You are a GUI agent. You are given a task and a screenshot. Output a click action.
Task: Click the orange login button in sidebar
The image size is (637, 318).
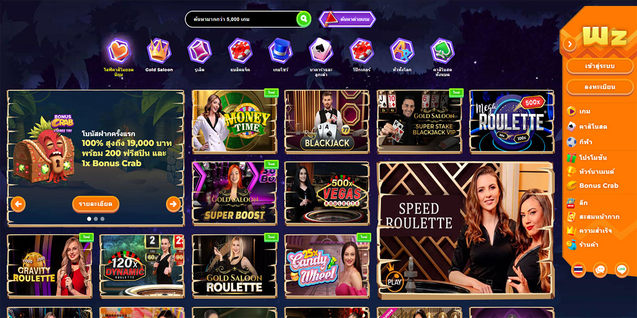coord(599,66)
